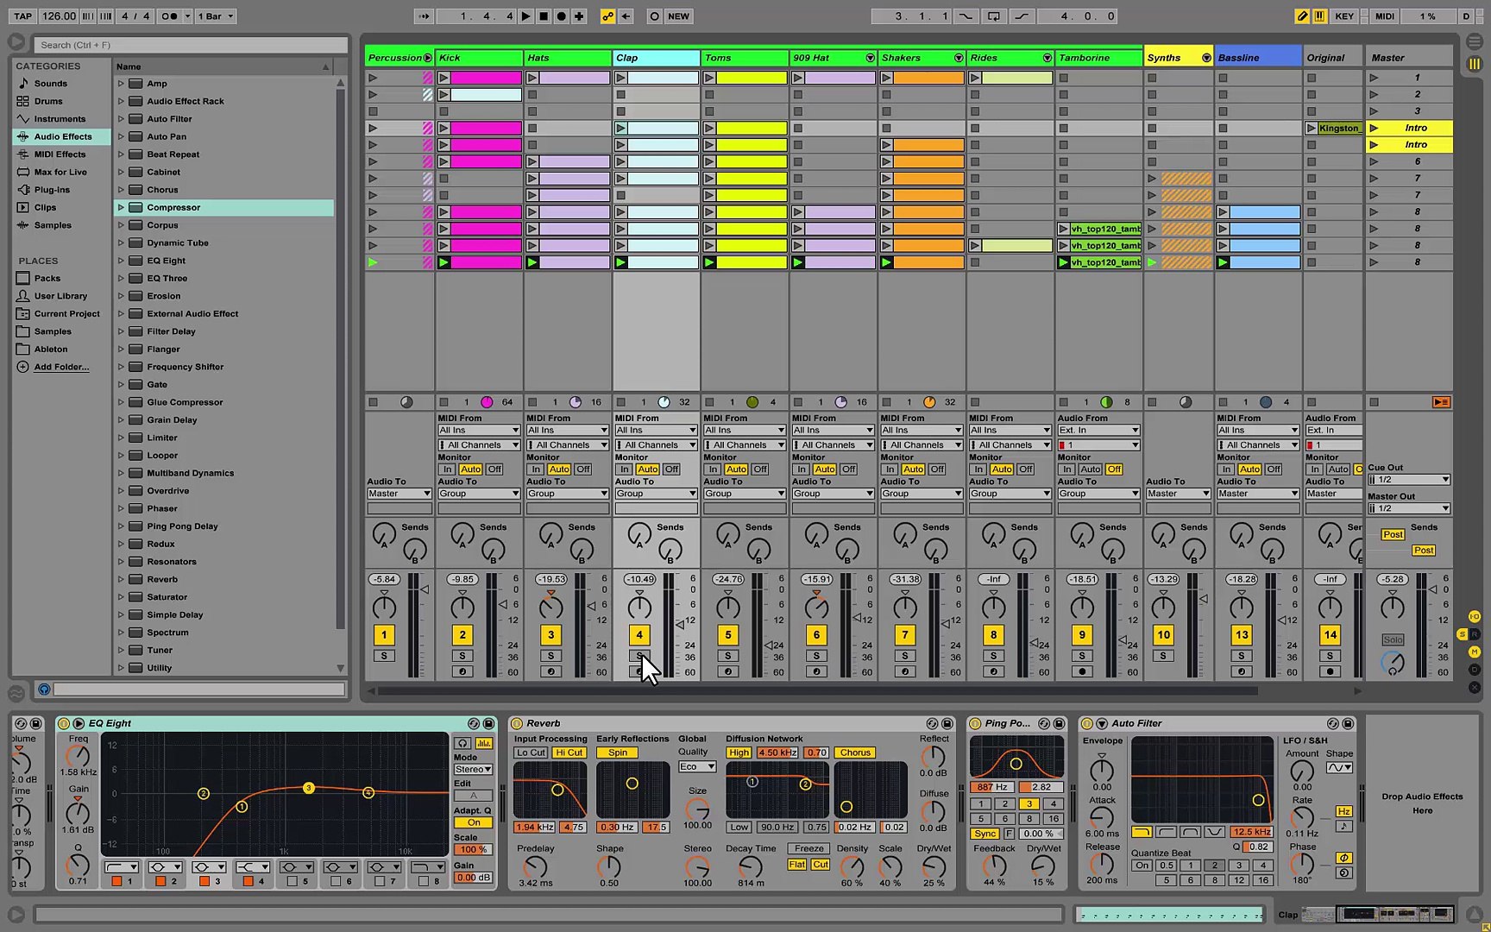Toggle the Reverb Freeze button
This screenshot has height=932, width=1491.
click(x=808, y=848)
